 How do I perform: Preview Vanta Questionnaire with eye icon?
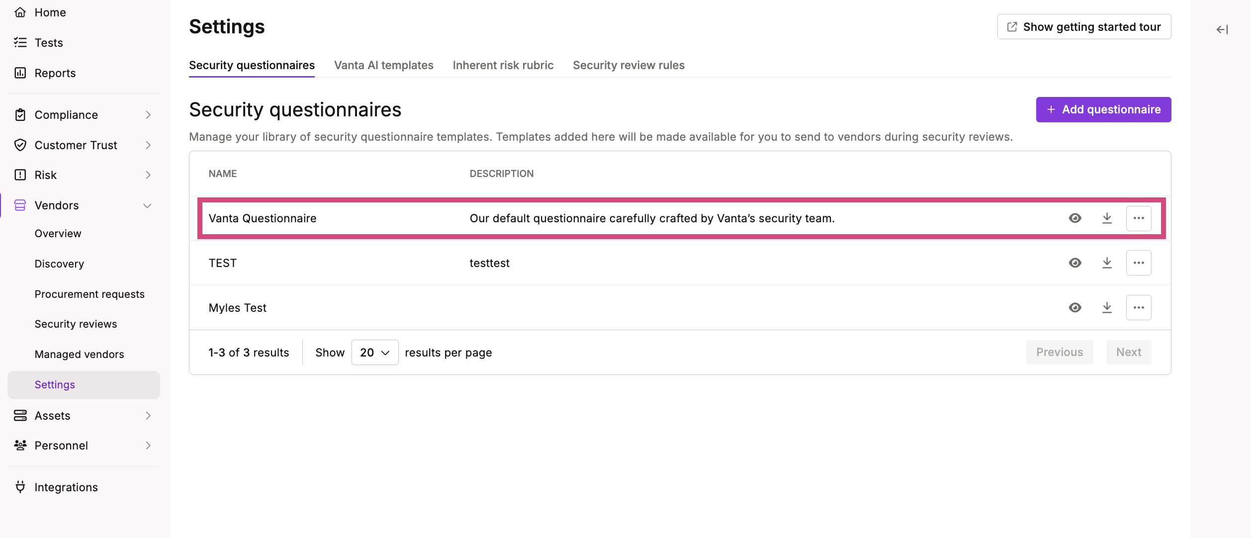1075,218
